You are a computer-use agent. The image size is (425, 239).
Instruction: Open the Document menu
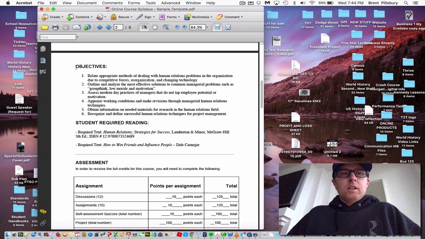pyautogui.click(x=87, y=3)
